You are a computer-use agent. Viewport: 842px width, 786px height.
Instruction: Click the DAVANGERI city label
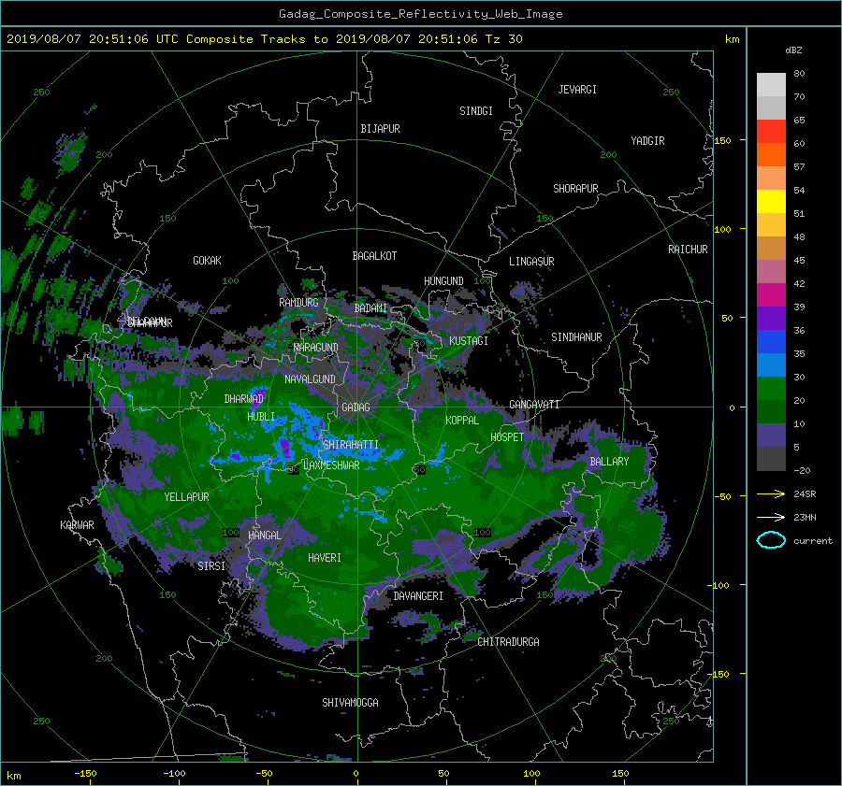point(418,596)
